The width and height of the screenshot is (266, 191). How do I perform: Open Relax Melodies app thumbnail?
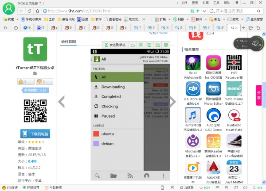click(x=193, y=63)
